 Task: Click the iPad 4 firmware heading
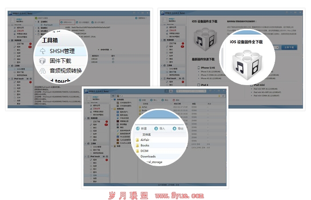[x=203, y=85]
